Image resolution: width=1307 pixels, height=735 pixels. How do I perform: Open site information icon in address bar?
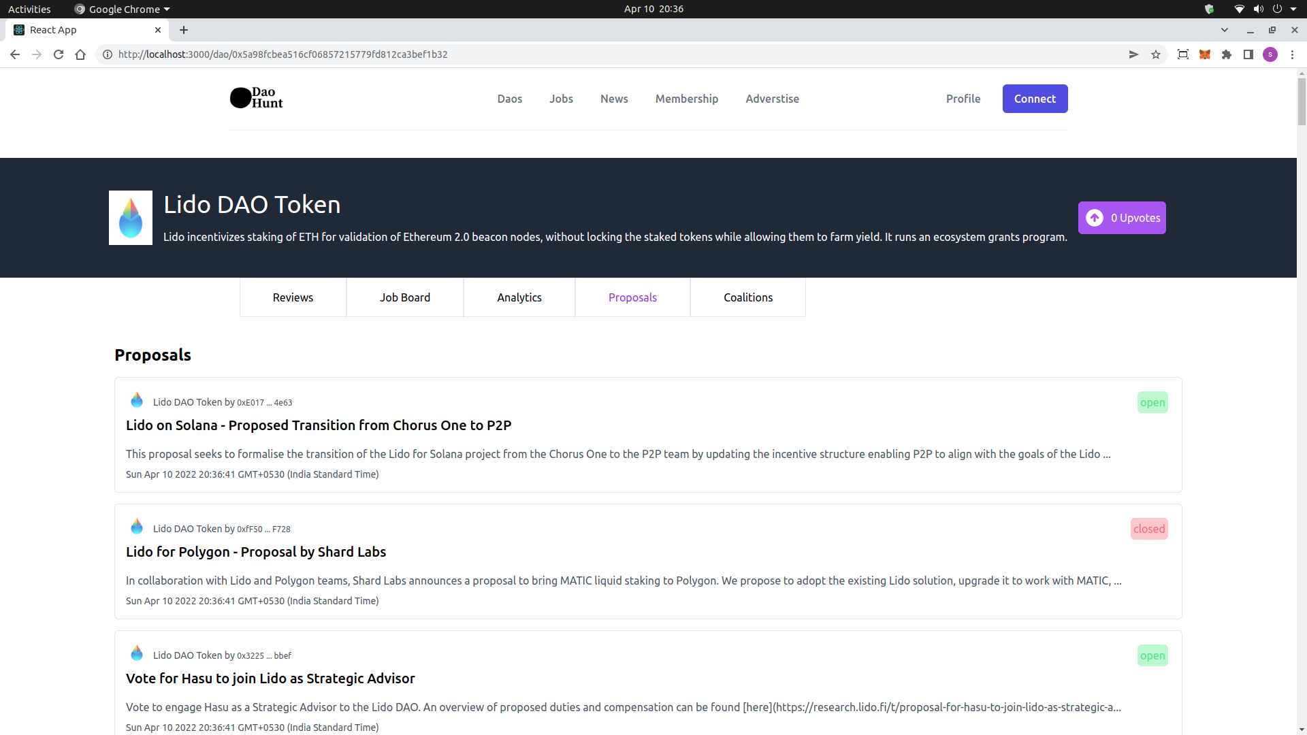coord(108,54)
